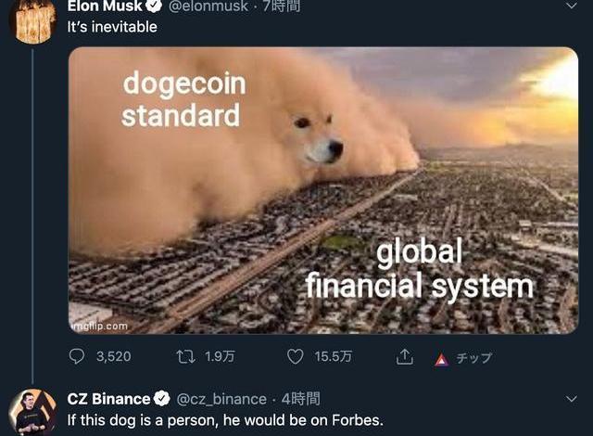Click the reply comment bubble icon
The height and width of the screenshot is (436, 593).
(x=77, y=356)
